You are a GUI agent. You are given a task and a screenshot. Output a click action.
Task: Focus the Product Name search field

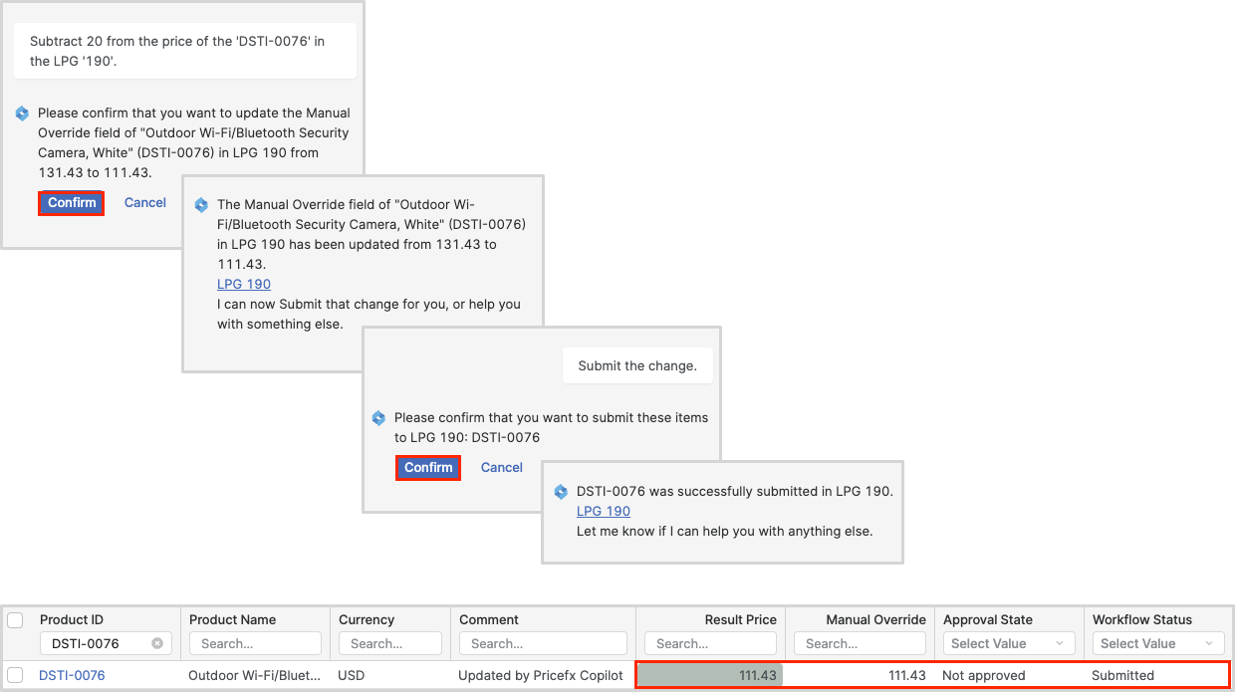pyautogui.click(x=255, y=643)
